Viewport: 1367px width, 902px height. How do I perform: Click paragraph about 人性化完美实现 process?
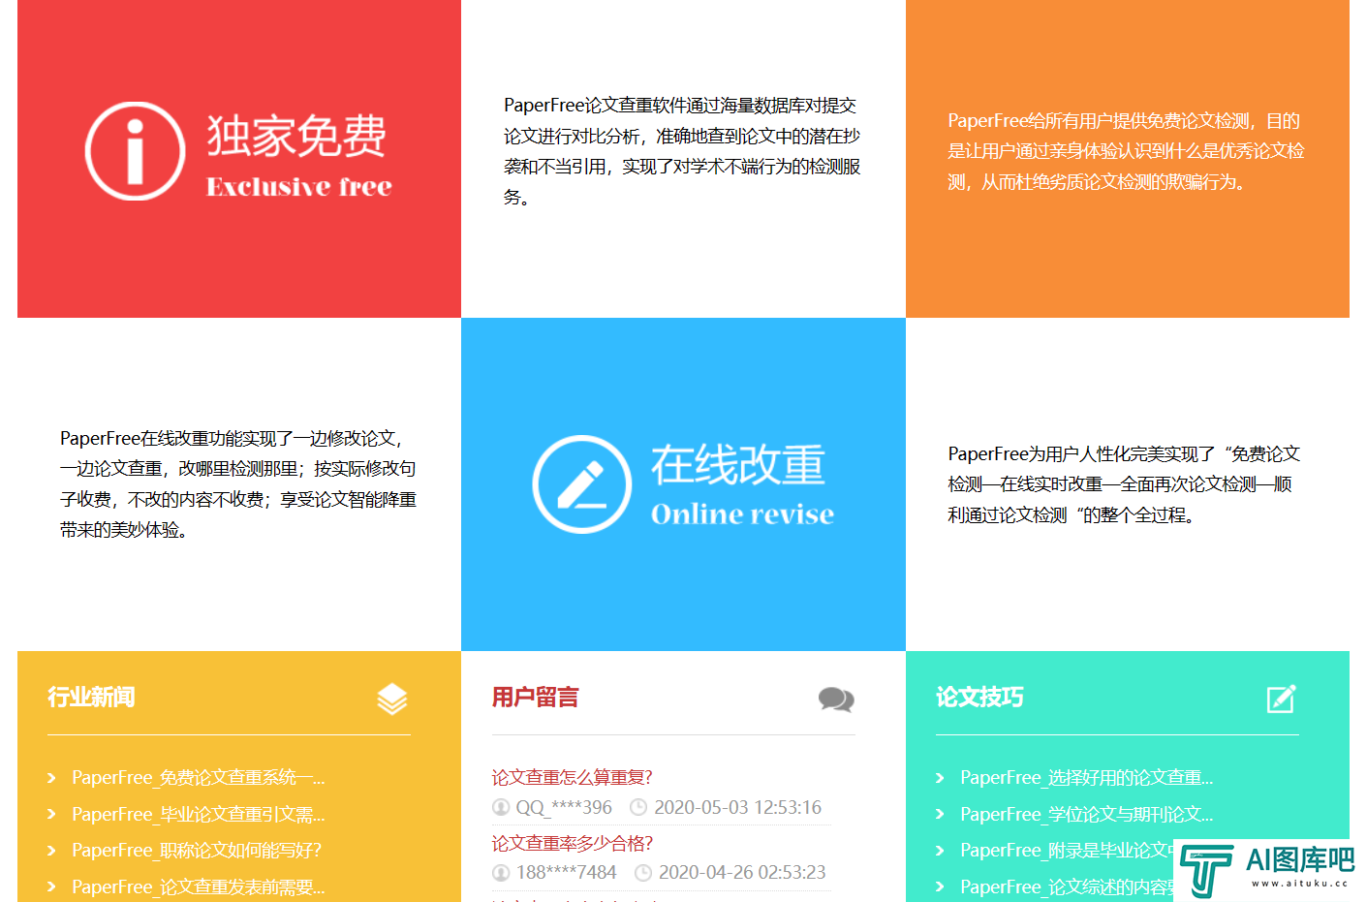point(1124,484)
